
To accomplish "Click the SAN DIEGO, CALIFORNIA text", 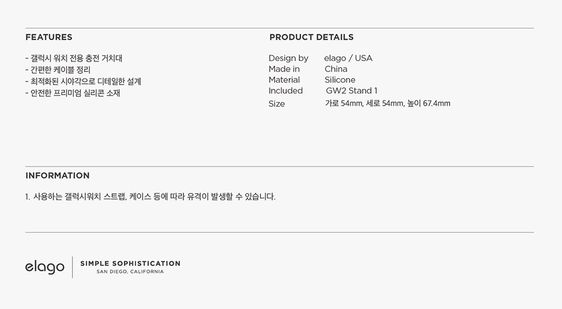I will pos(130,272).
